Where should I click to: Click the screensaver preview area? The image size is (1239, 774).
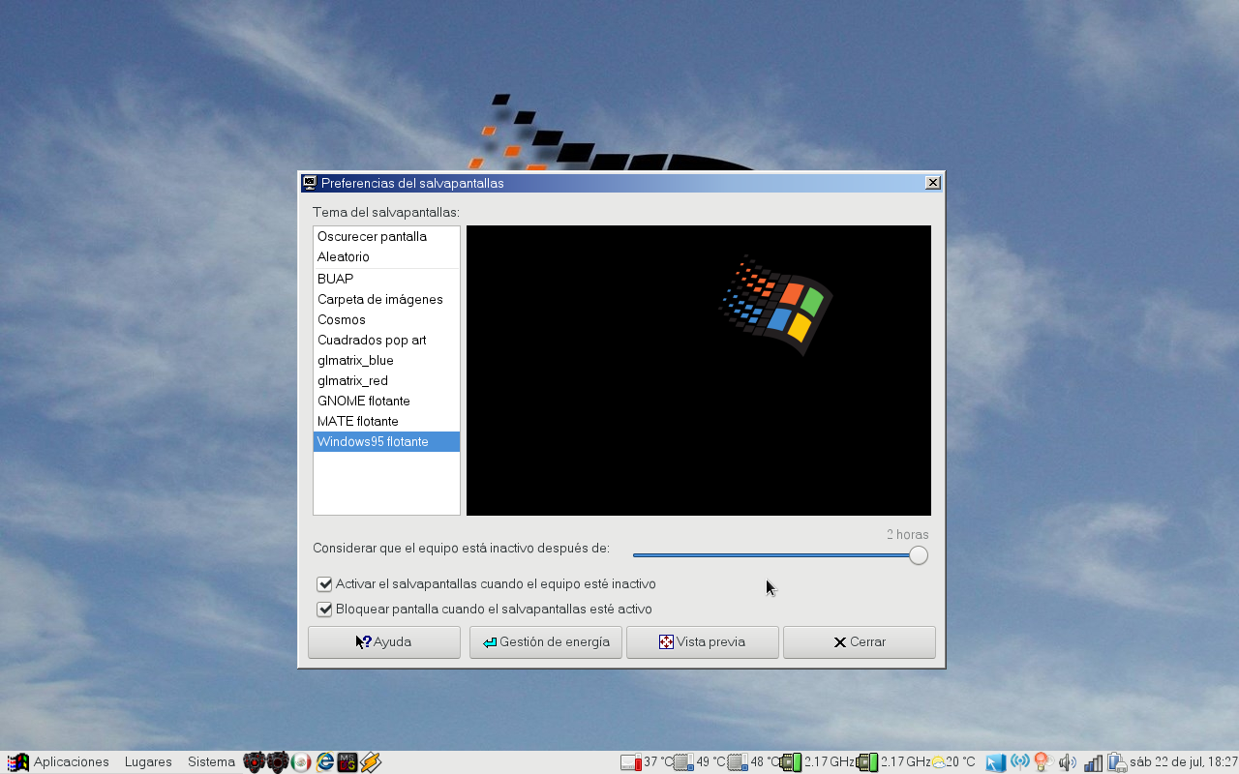point(699,371)
